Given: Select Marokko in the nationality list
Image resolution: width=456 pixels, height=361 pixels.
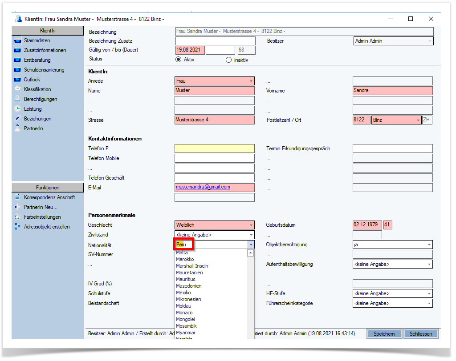Looking at the screenshot, I should coord(211,259).
